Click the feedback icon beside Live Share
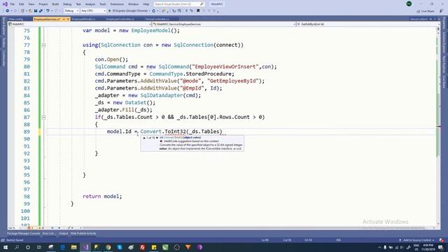 tap(441, 11)
